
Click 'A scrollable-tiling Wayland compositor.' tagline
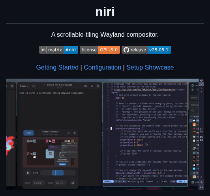coord(105,35)
